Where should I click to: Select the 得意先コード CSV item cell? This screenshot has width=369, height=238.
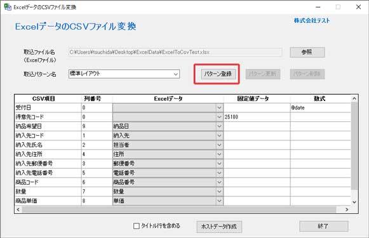[48, 117]
